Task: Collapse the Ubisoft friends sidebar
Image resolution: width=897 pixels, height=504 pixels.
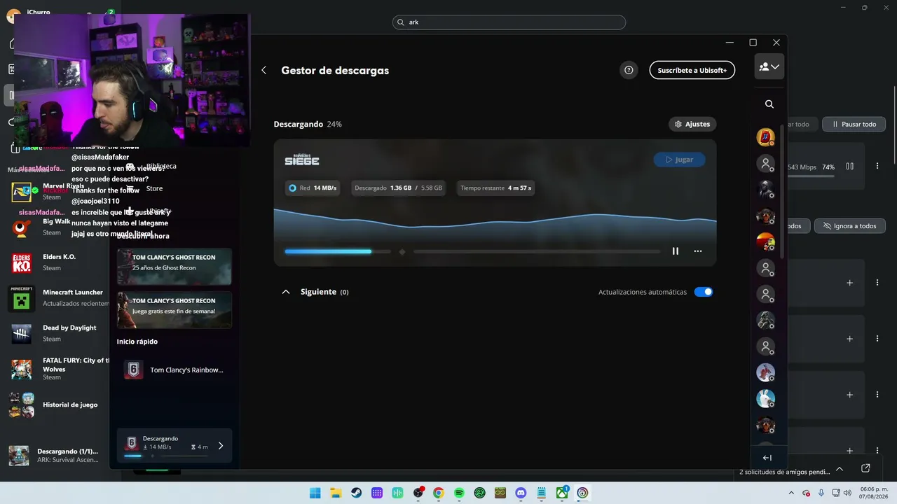Action: (x=767, y=458)
